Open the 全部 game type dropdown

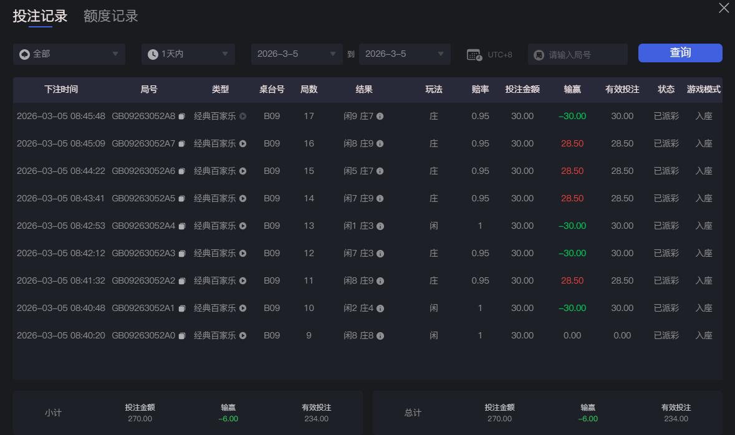click(69, 54)
